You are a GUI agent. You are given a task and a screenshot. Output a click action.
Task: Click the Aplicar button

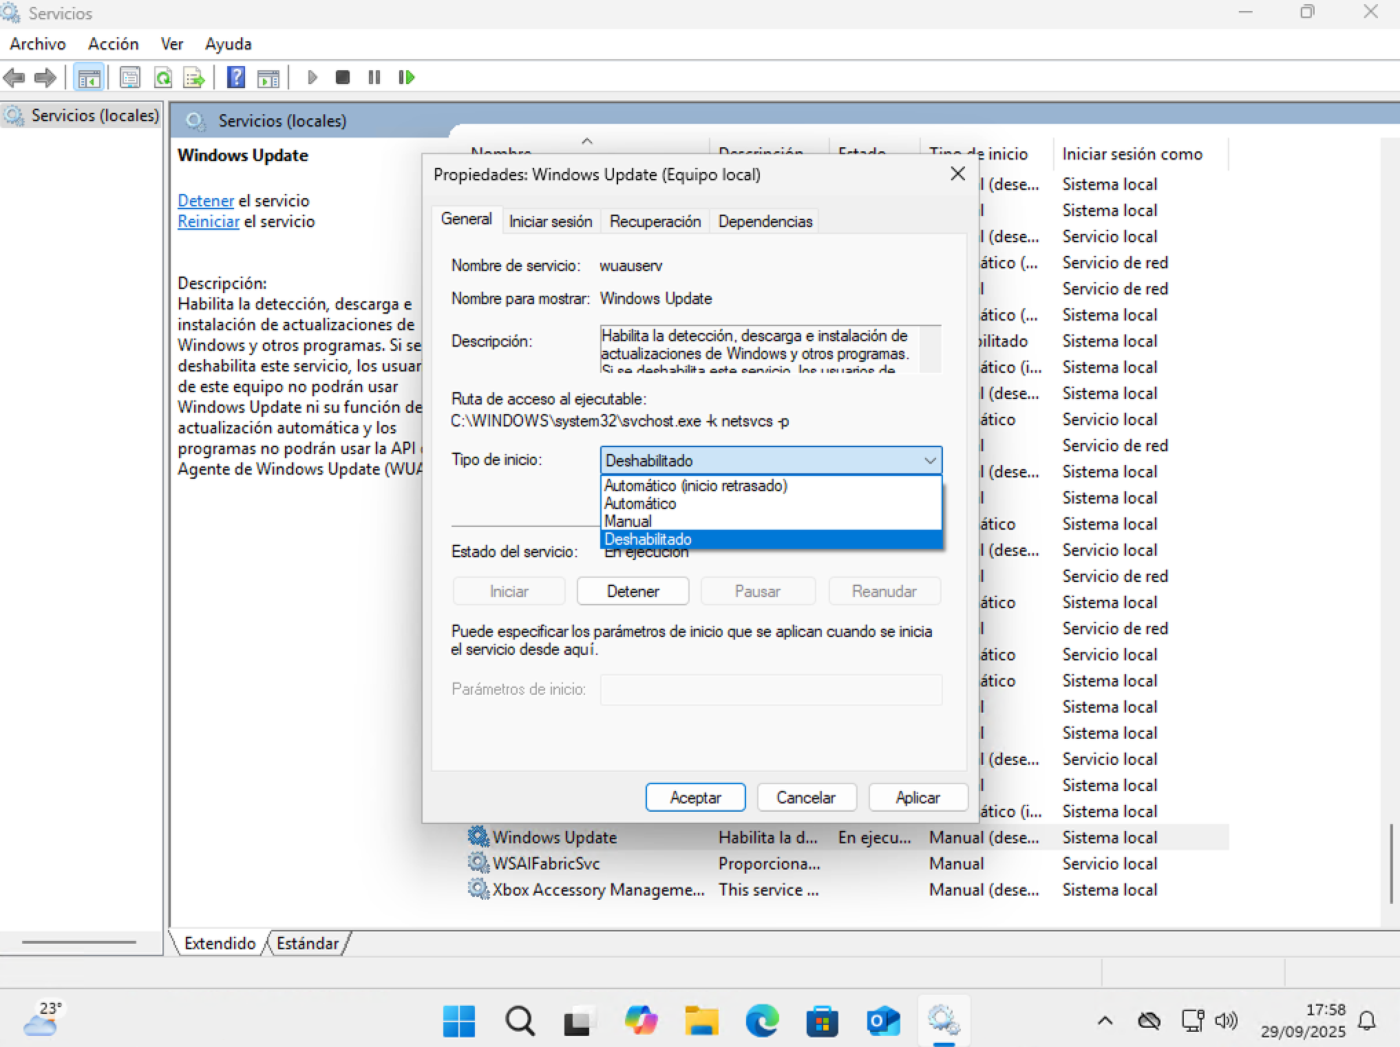(918, 798)
